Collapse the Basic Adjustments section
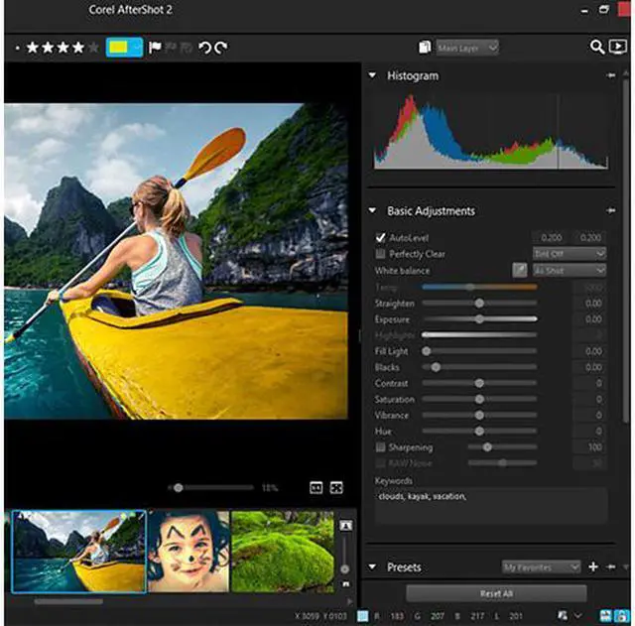This screenshot has height=626, width=635. 373,210
